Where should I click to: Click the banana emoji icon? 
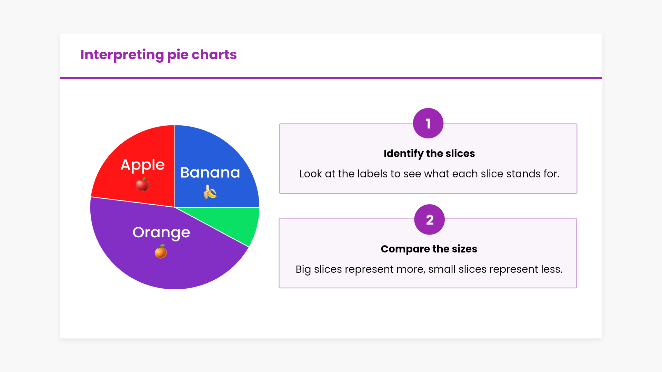[x=210, y=192]
